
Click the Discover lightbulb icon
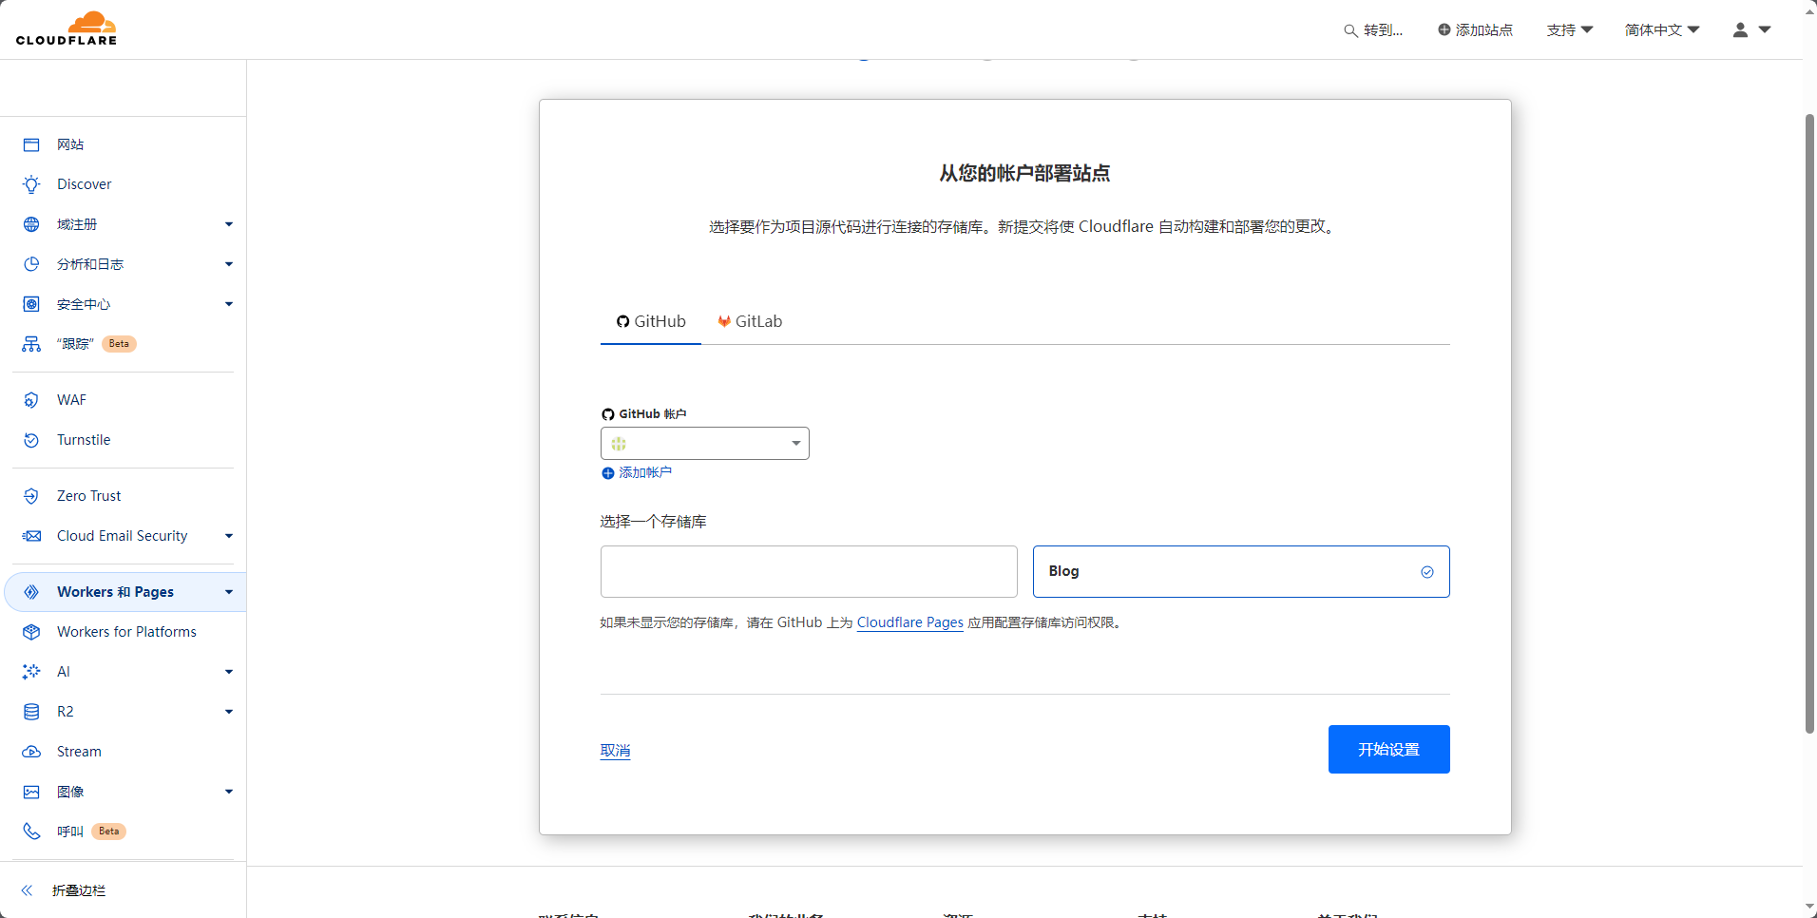point(31,184)
